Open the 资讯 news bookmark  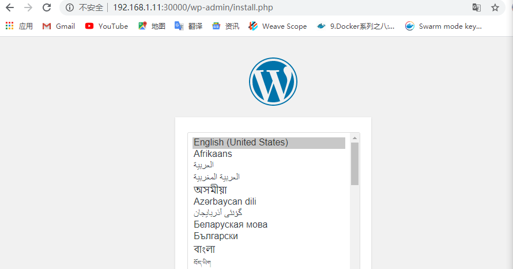pyautogui.click(x=225, y=26)
